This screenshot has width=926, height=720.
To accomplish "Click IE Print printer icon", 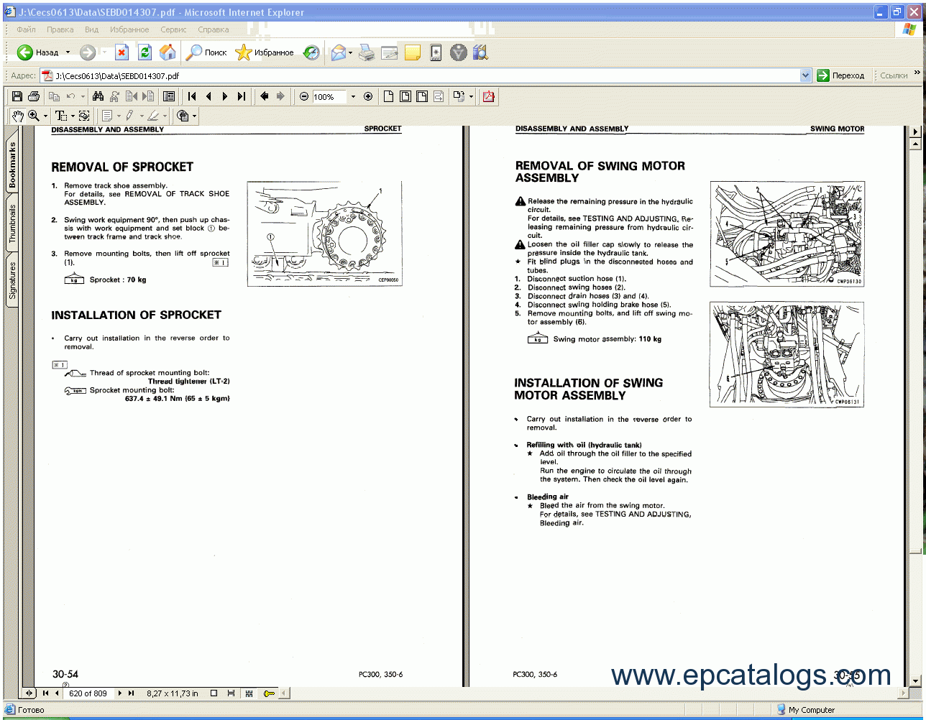I will point(367,52).
